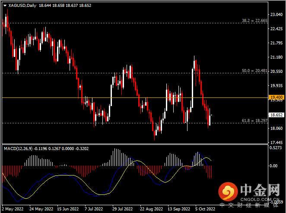
Task: Select the 50.0 = 20.481 Fibonacci label
Action: click(254, 70)
